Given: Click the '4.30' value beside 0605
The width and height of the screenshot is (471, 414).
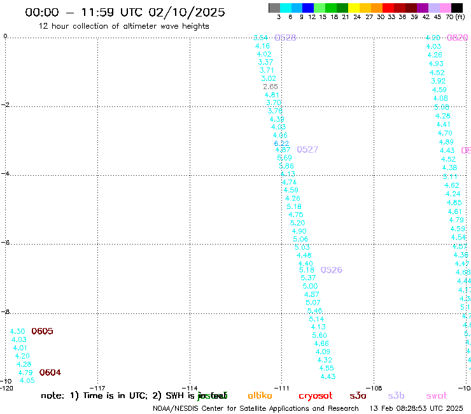Looking at the screenshot, I should 17,331.
